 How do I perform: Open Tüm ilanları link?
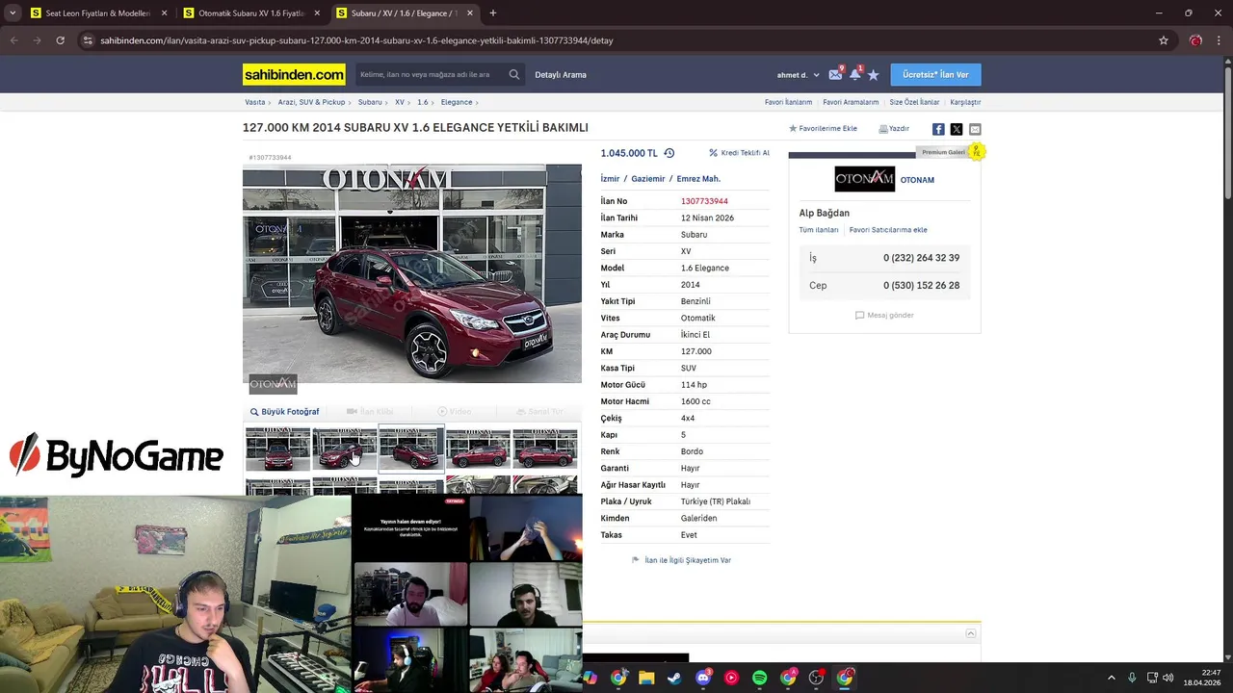click(819, 230)
